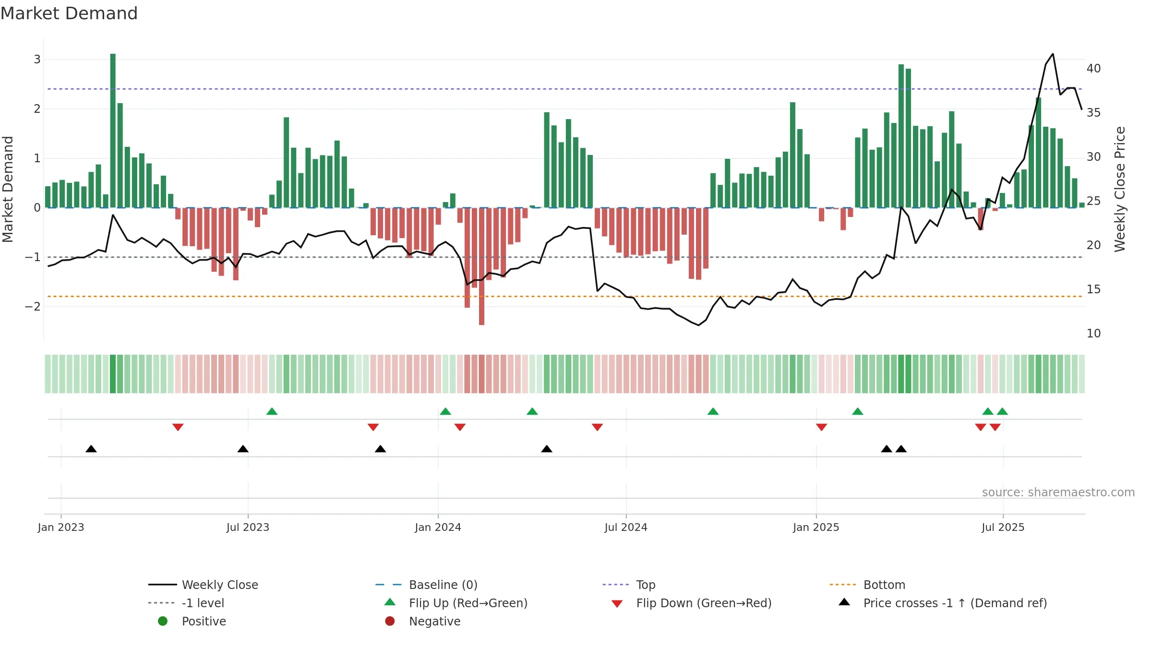The width and height of the screenshot is (1152, 648).
Task: Click the Bottom legend dotted orange line
Action: coord(843,585)
